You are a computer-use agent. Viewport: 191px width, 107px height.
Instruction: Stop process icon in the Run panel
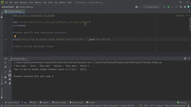tap(5, 72)
